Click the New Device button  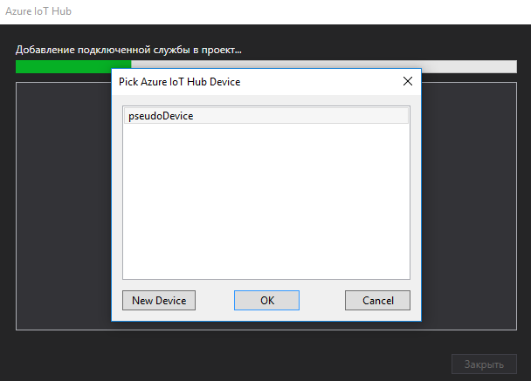click(x=159, y=300)
